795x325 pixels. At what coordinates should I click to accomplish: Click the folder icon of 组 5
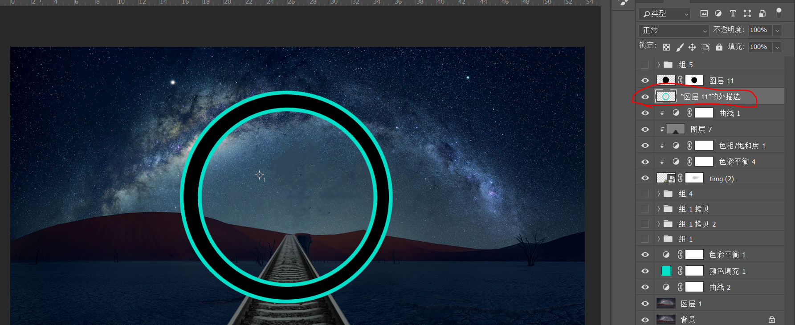668,65
